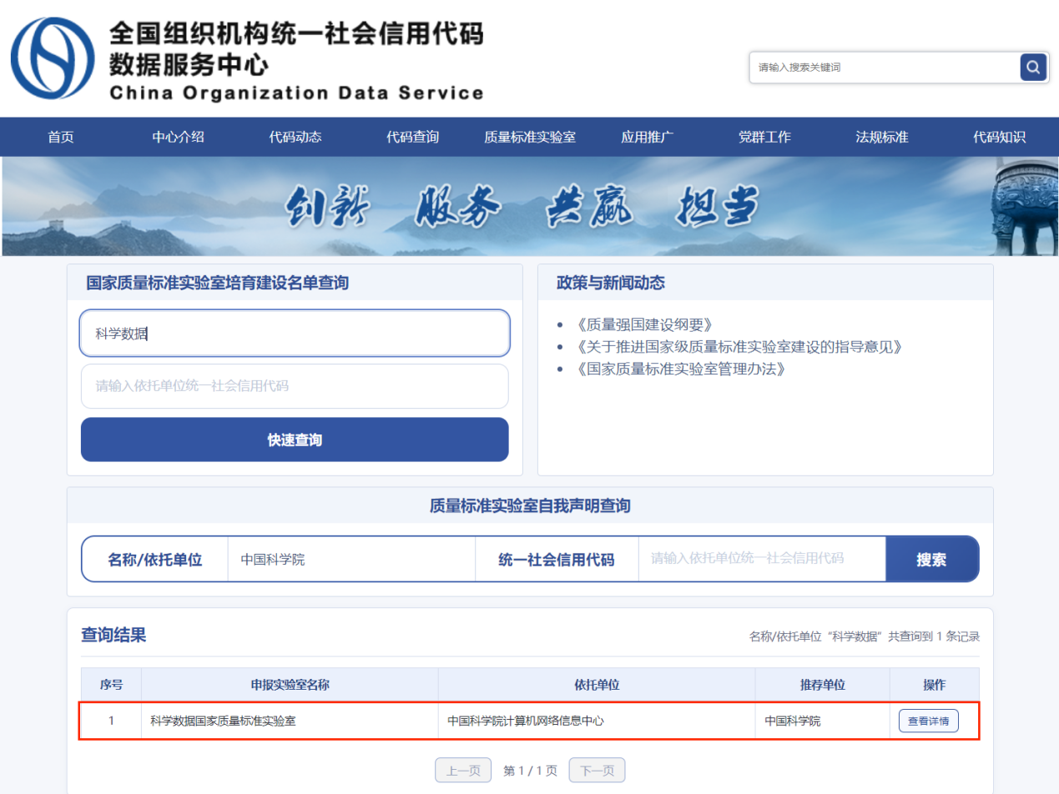Click 查看详情 for the 科学数据 lab row
The image size is (1059, 794).
[928, 721]
